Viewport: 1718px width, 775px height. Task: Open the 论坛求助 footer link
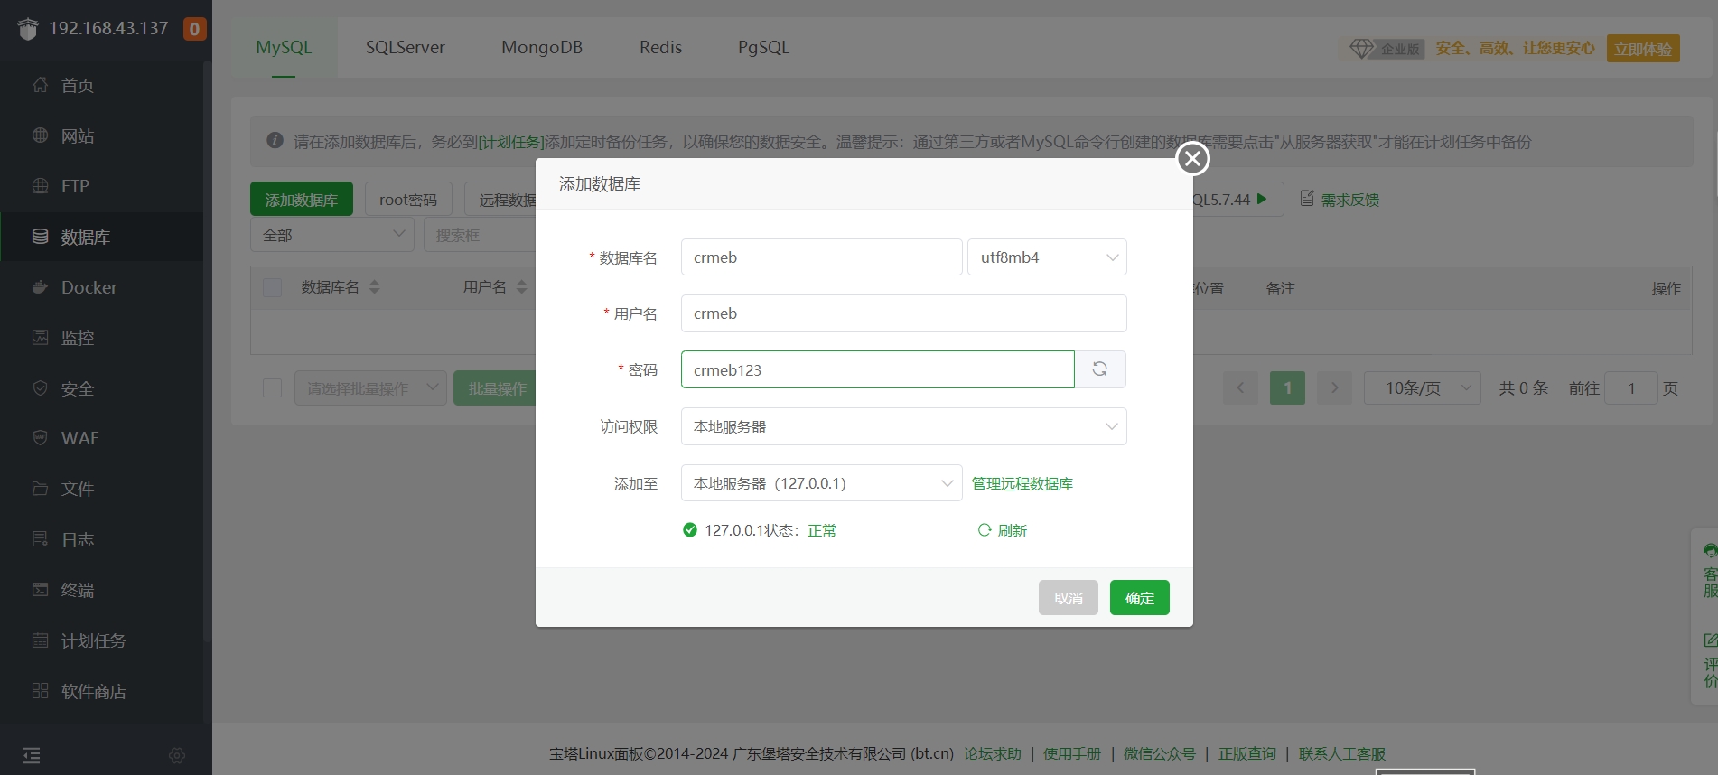(993, 753)
